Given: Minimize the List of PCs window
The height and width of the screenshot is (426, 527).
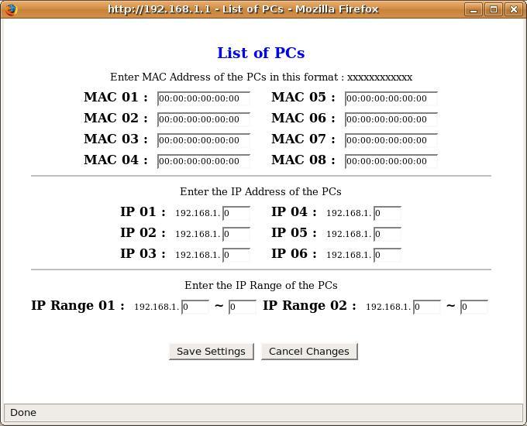Looking at the screenshot, I should (x=474, y=9).
